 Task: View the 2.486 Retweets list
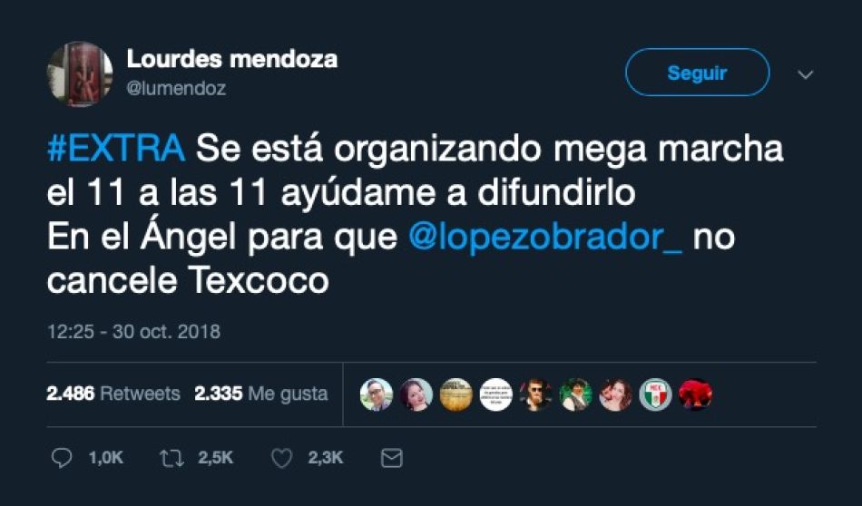click(x=113, y=394)
